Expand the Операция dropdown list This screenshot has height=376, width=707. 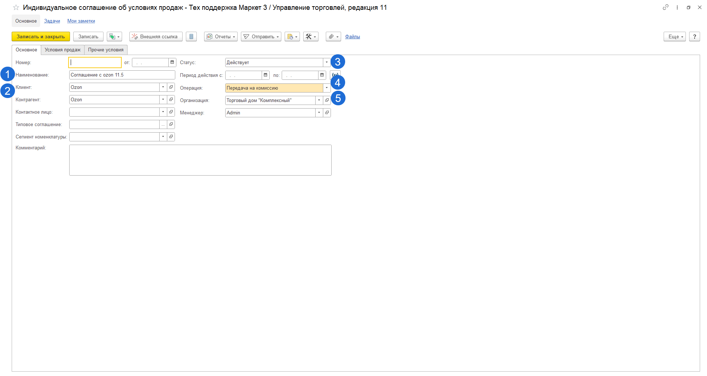(327, 88)
